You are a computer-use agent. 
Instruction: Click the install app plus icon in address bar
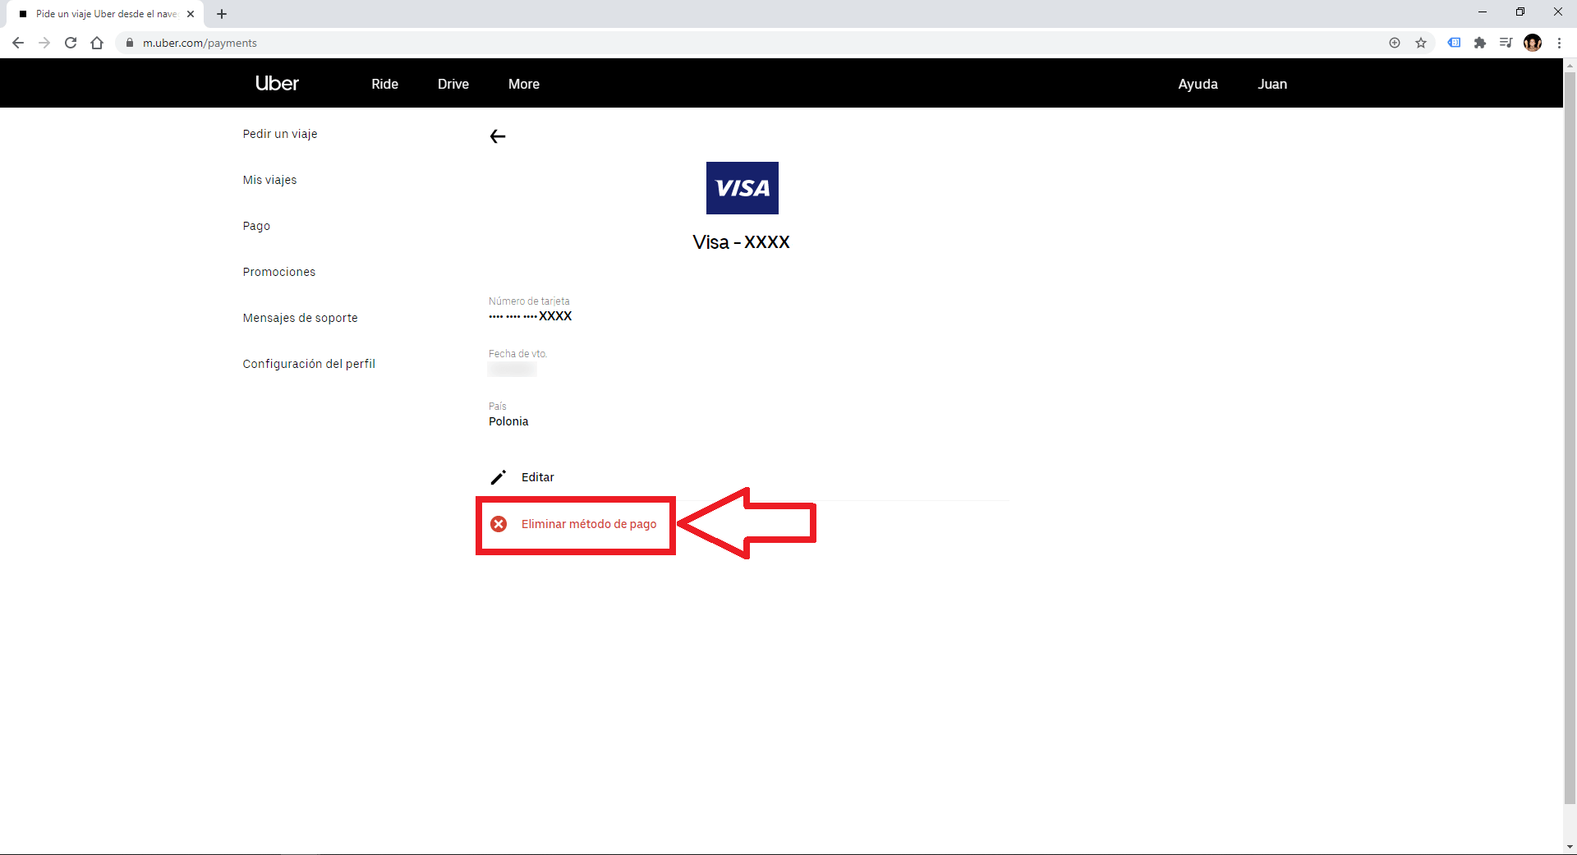(x=1395, y=43)
